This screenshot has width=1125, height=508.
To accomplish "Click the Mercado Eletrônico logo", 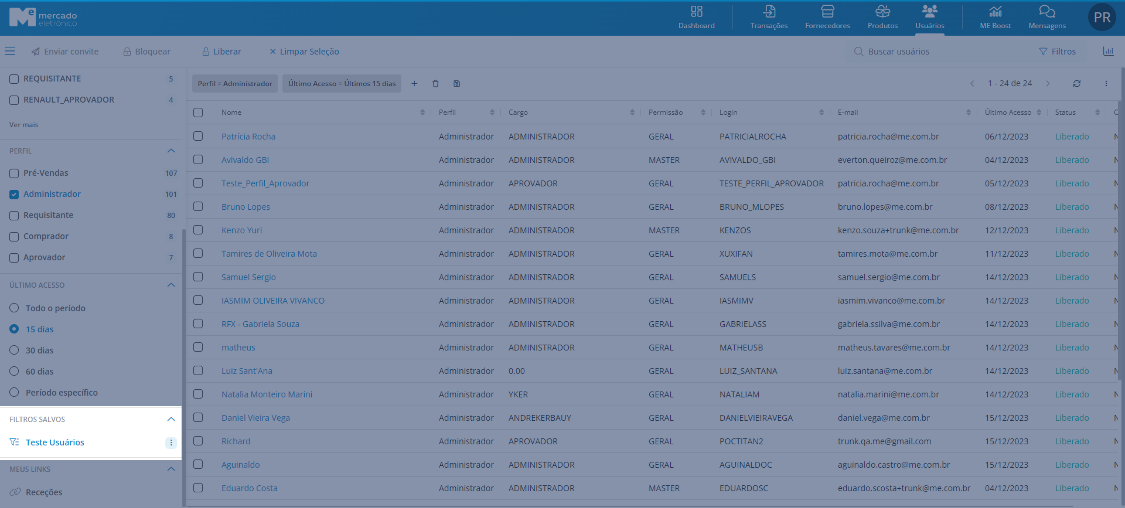I will pyautogui.click(x=43, y=17).
